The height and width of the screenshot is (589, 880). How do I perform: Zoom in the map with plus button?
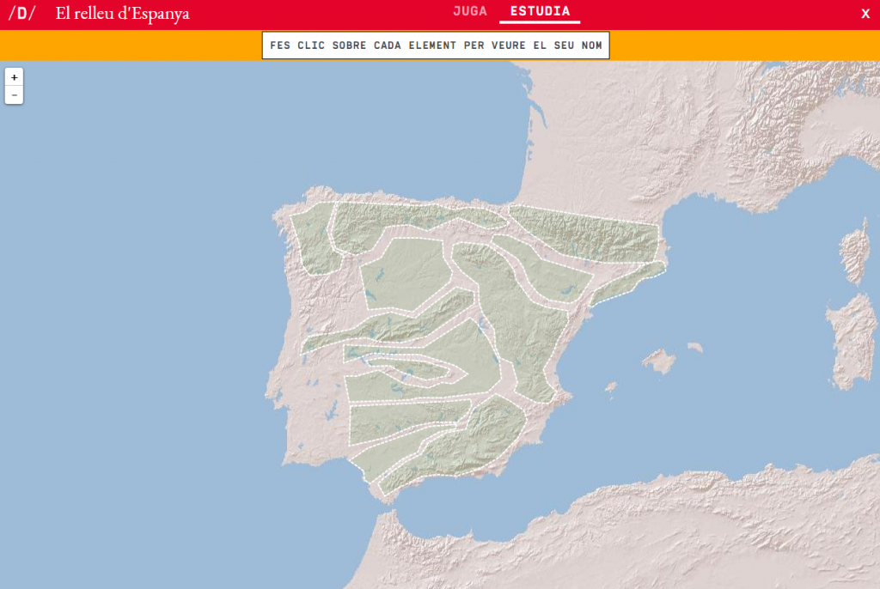point(14,77)
